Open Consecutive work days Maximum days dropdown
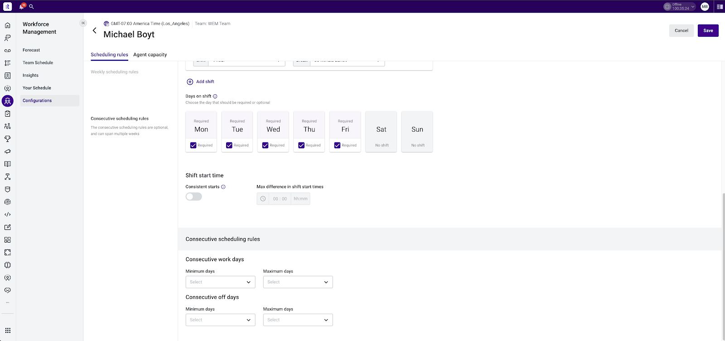Image resolution: width=725 pixels, height=341 pixels. 298,282
